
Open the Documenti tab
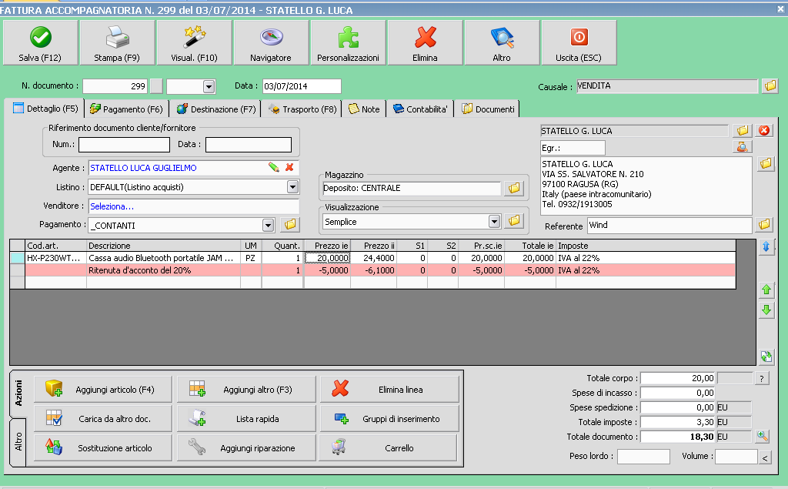[x=488, y=109]
